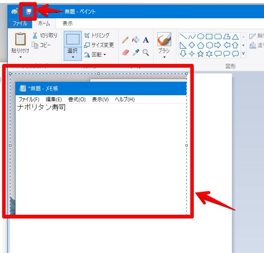
Task: Select the Text tool A
Action: point(146,40)
